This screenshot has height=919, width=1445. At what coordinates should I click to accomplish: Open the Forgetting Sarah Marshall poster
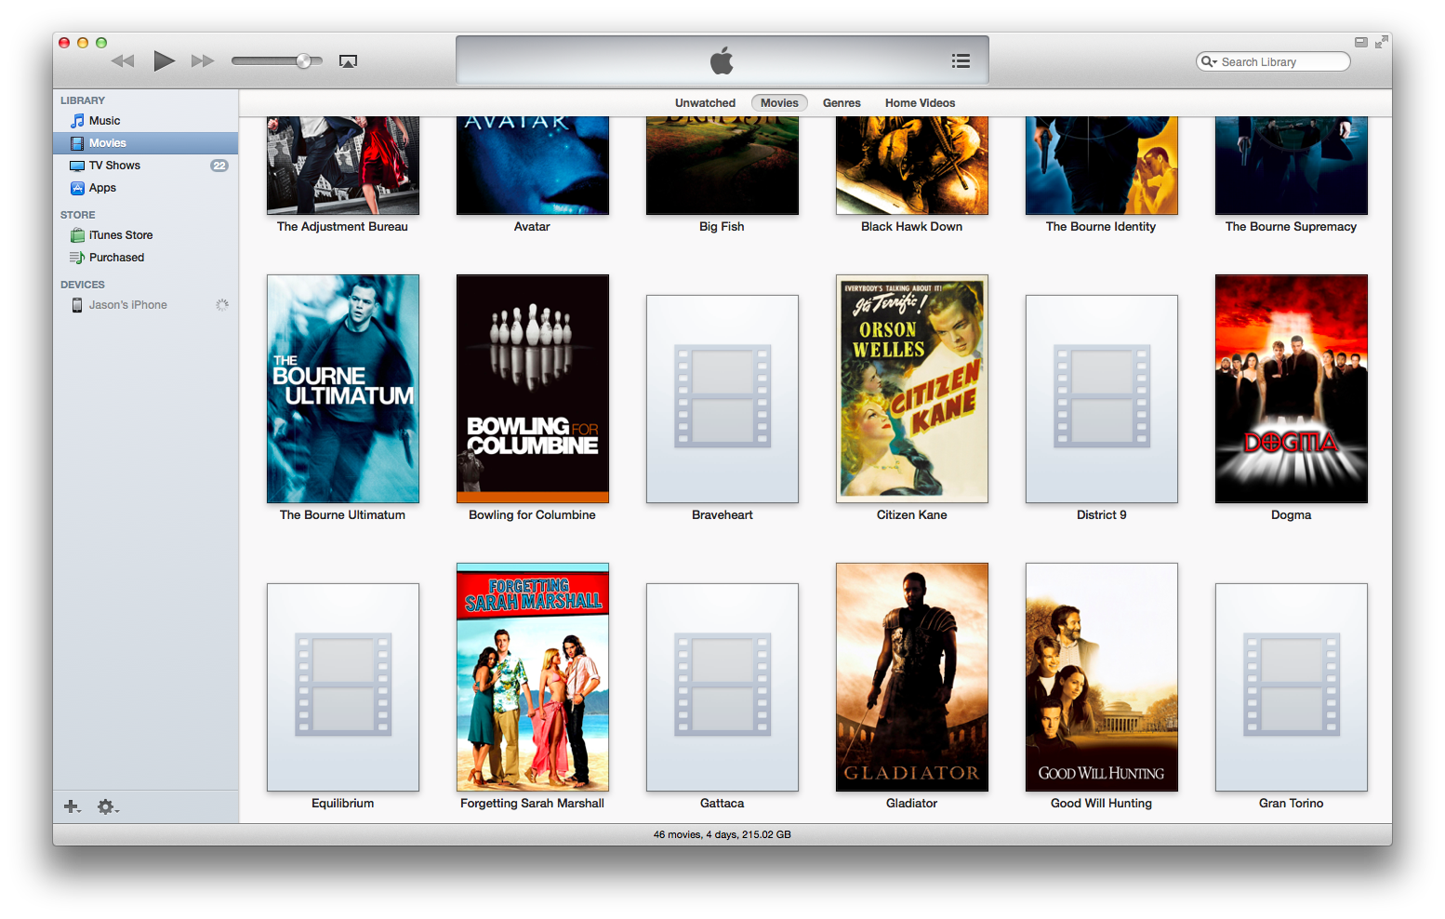[x=533, y=677]
